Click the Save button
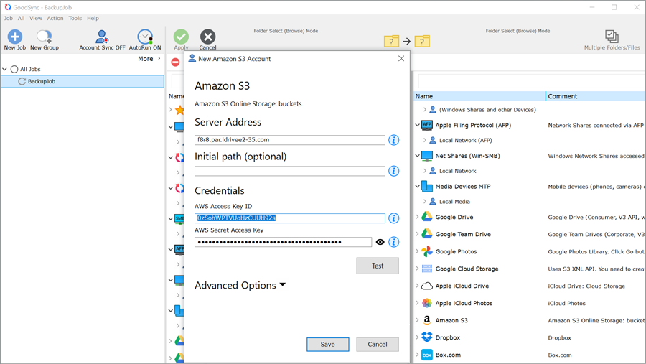This screenshot has height=364, width=646. point(327,344)
